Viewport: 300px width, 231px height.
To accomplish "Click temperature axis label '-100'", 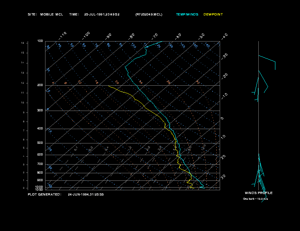I will [86, 36].
